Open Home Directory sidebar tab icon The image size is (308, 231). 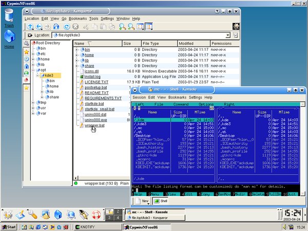[26, 66]
